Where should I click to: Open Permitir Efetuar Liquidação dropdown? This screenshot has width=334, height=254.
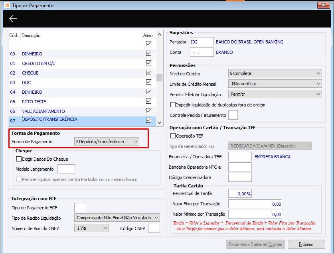point(275,94)
